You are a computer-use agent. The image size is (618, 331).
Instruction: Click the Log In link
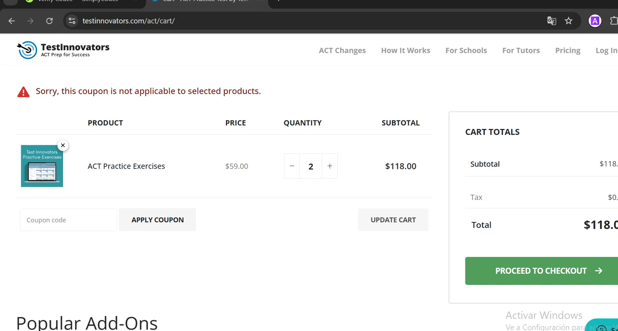606,51
